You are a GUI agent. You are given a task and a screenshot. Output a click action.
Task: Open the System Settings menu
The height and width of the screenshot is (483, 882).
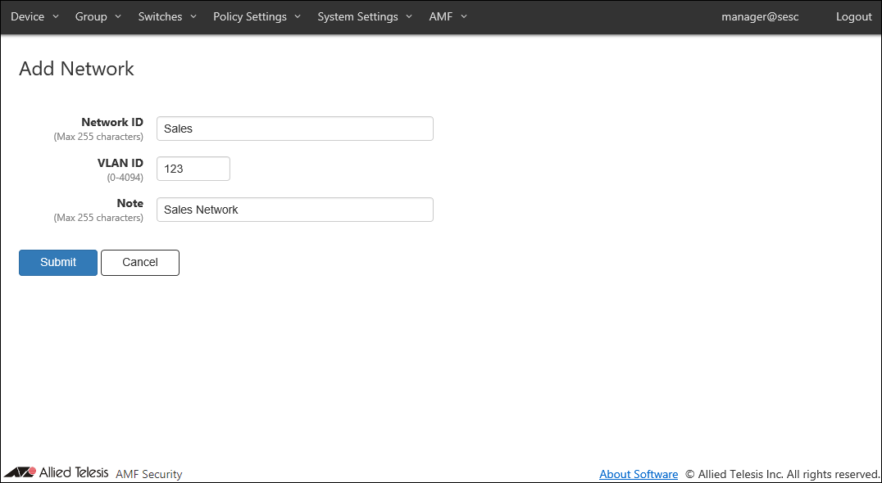(x=357, y=16)
